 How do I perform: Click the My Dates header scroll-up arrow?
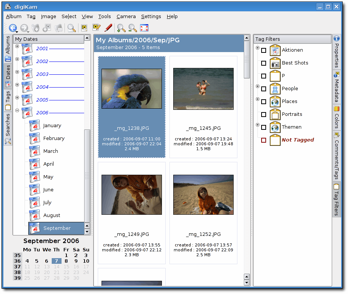pyautogui.click(x=87, y=38)
